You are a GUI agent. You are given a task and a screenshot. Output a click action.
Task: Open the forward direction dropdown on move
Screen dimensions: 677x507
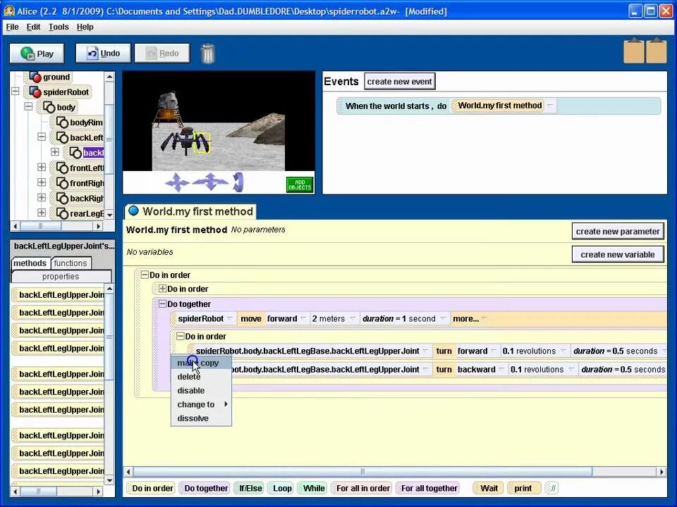(x=303, y=318)
